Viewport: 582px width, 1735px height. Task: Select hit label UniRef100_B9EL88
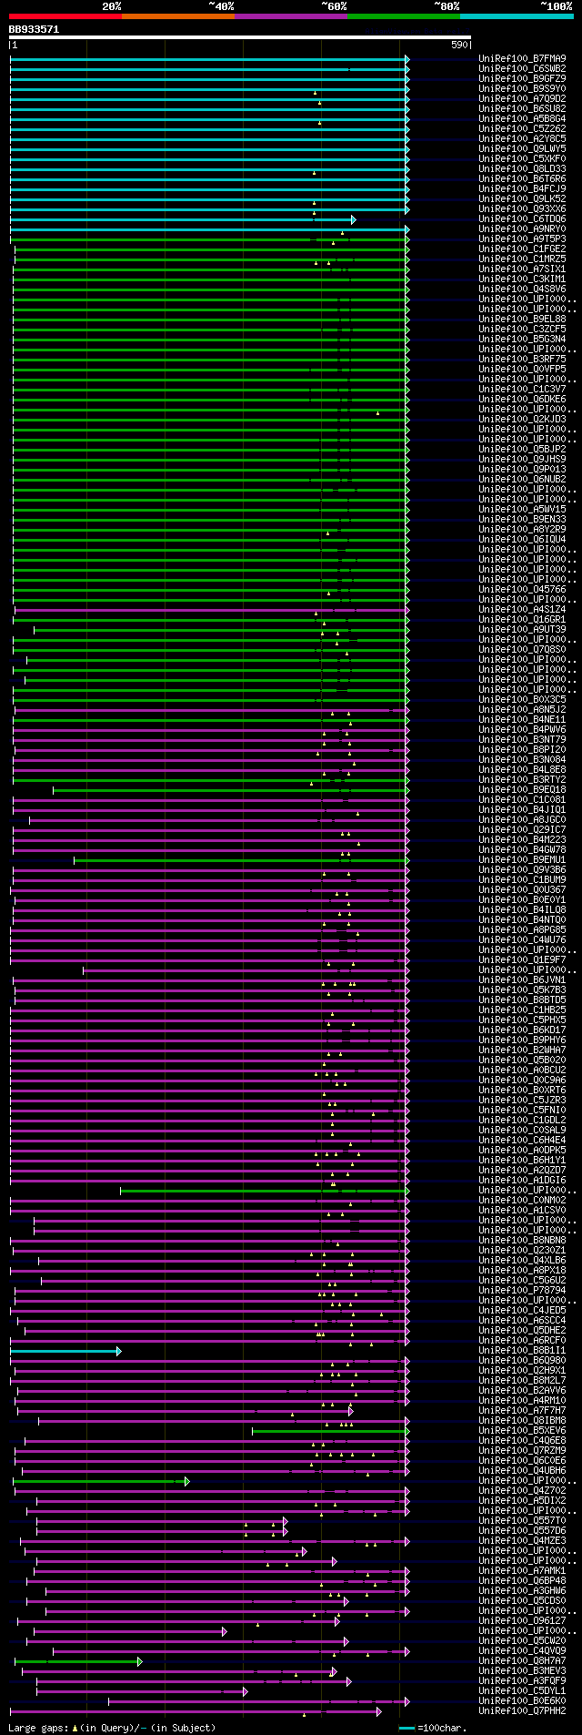522,320
